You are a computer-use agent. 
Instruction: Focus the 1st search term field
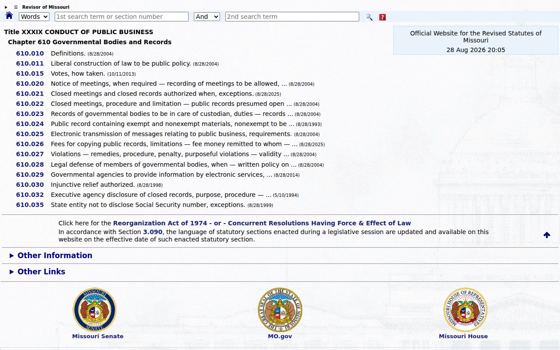click(x=122, y=17)
